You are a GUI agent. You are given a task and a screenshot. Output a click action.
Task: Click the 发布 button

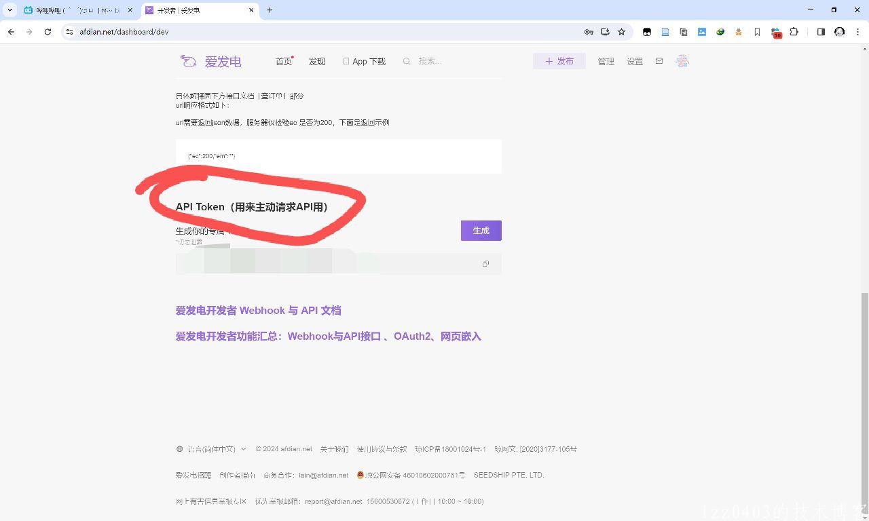pos(559,61)
